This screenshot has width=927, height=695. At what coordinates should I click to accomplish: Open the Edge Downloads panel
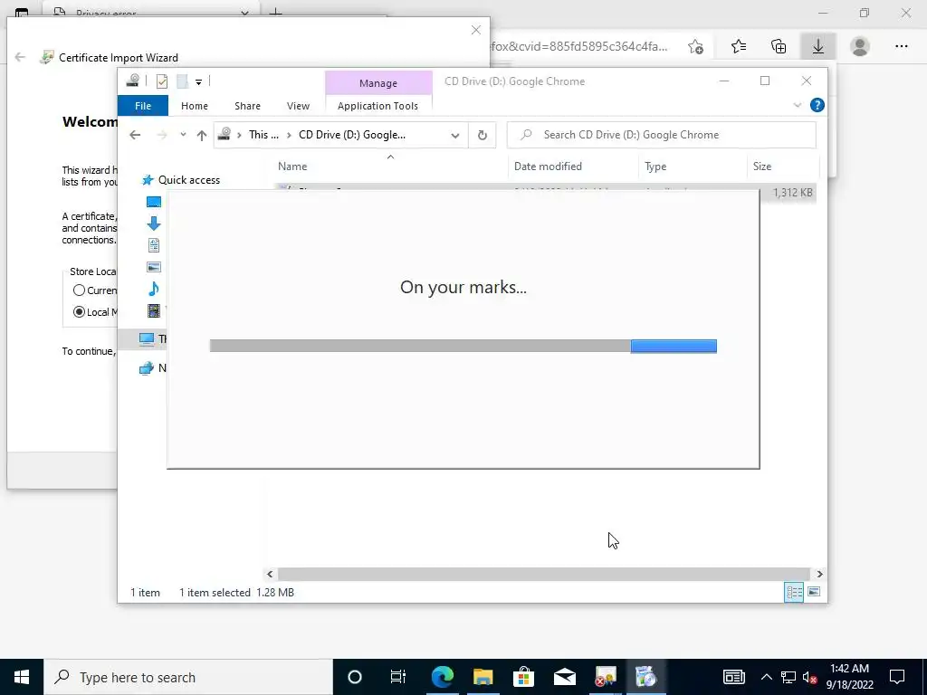[818, 46]
